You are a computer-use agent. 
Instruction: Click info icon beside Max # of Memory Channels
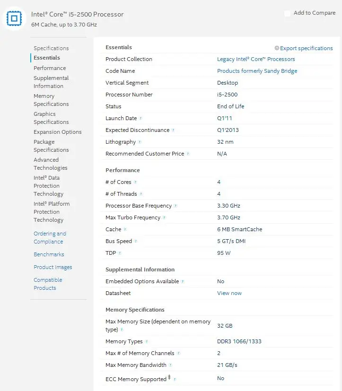[178, 353]
